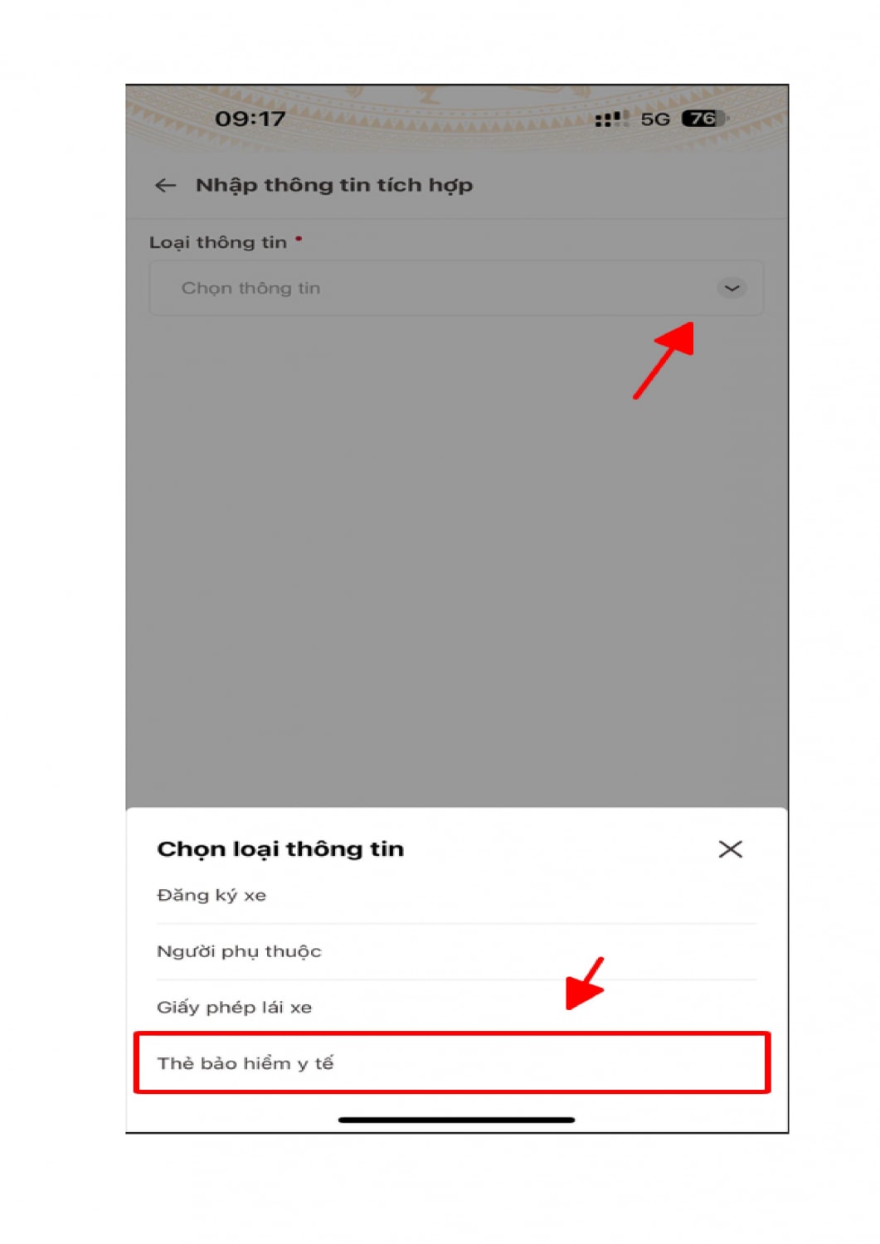This screenshot has height=1244, width=880.
Task: Select Người phụ thuộc option
Action: 455,951
